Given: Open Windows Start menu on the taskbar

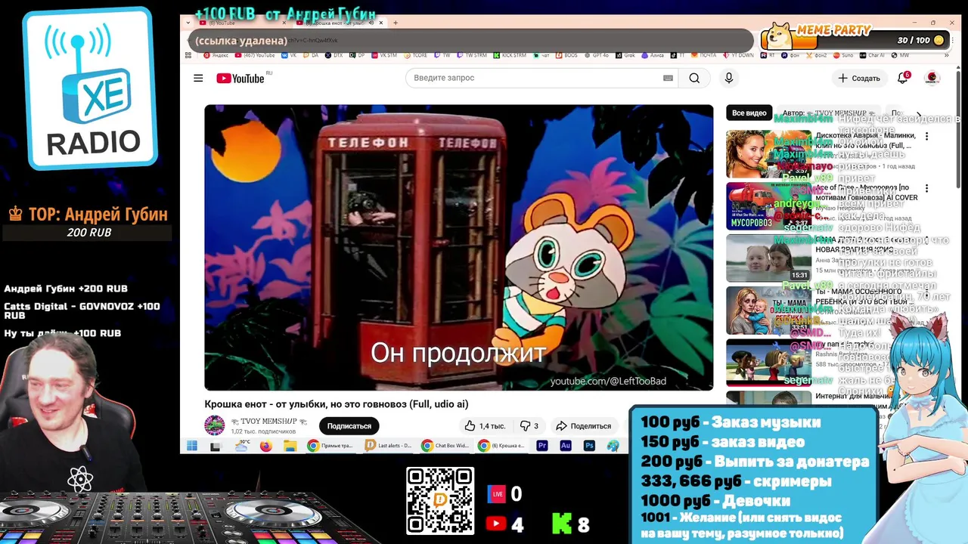Looking at the screenshot, I should (192, 446).
